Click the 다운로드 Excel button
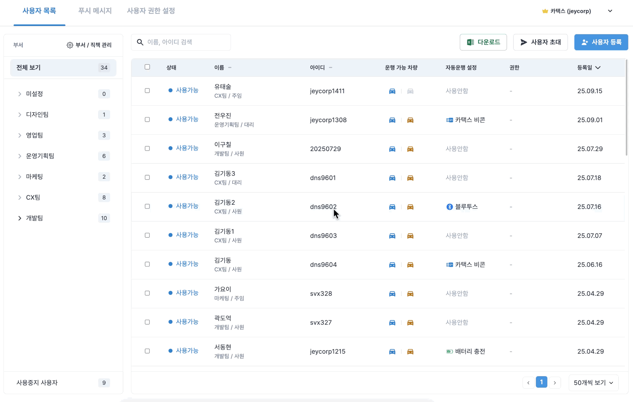The height and width of the screenshot is (402, 633). click(483, 42)
